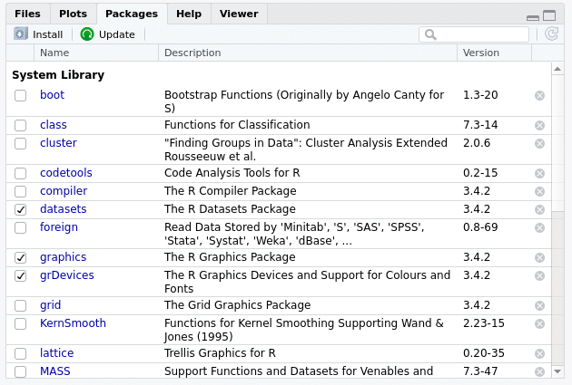Click scrollbar down arrow in package list
The height and width of the screenshot is (385, 572).
coord(558,371)
